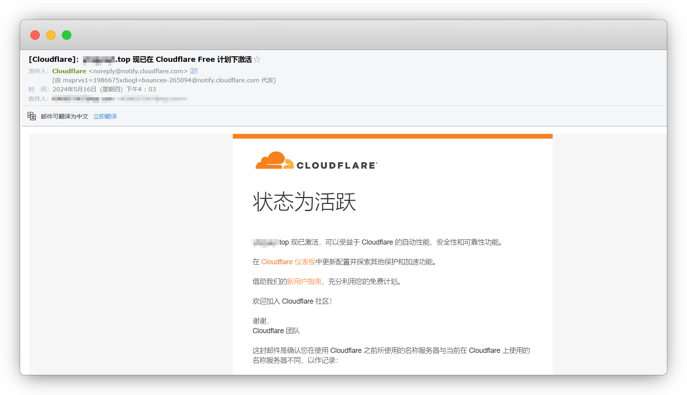Click 立即翻译 to translate email
The width and height of the screenshot is (687, 395).
pyautogui.click(x=105, y=117)
